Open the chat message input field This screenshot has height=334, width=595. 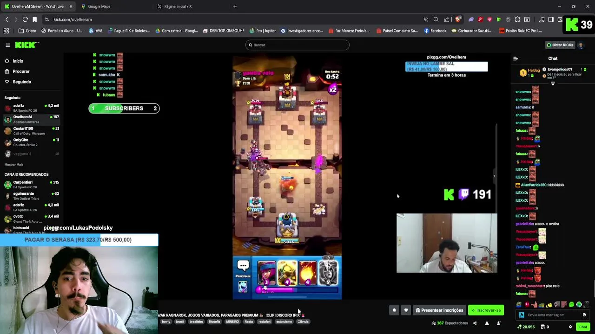(553, 315)
